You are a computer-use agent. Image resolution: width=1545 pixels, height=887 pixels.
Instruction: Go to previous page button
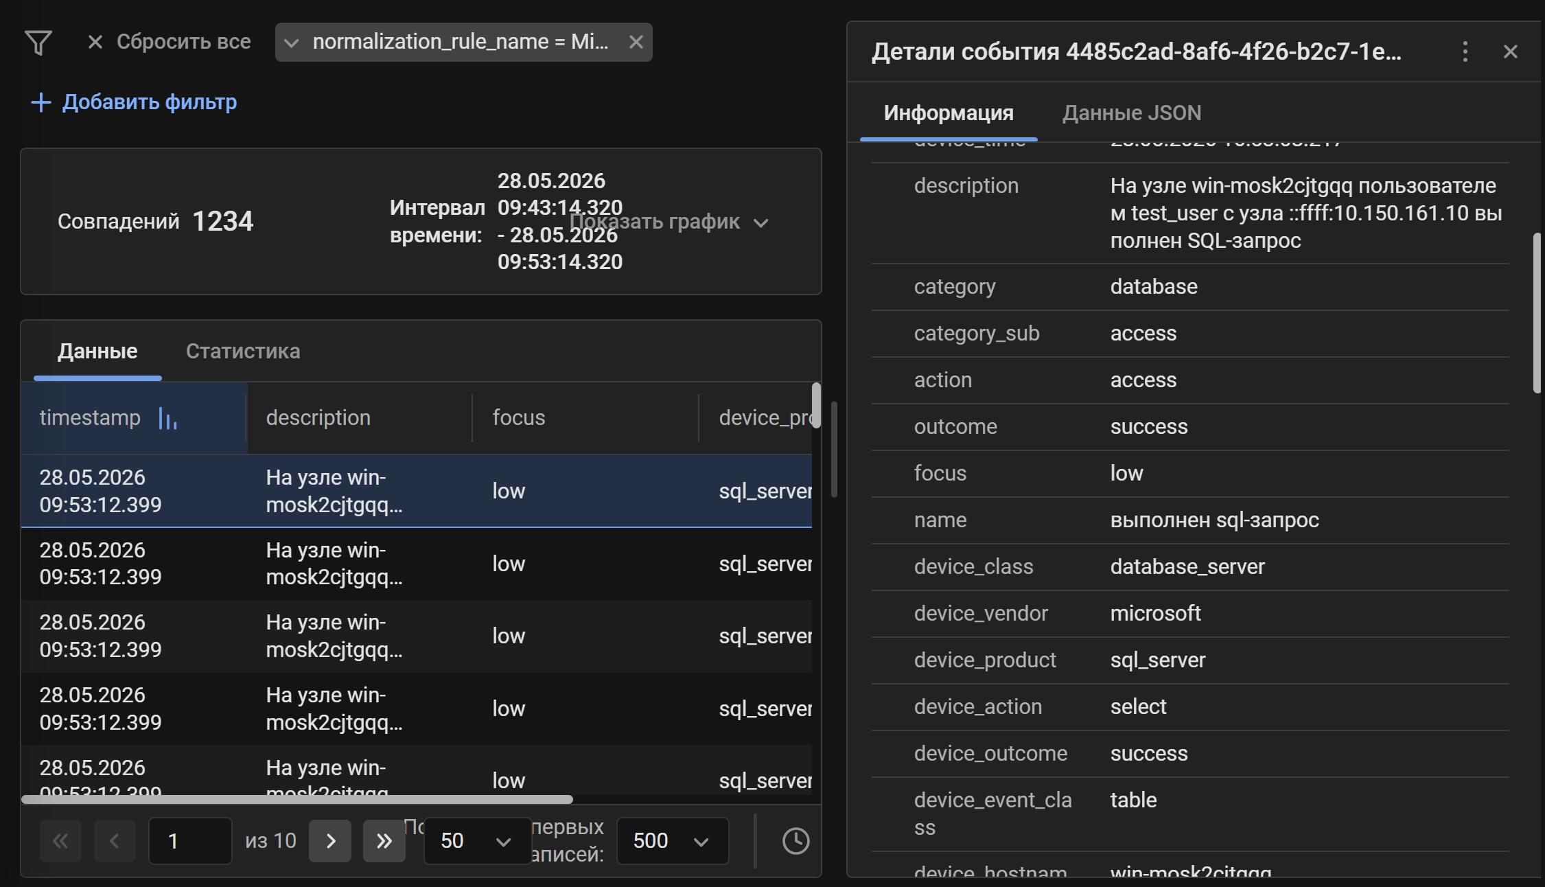115,841
